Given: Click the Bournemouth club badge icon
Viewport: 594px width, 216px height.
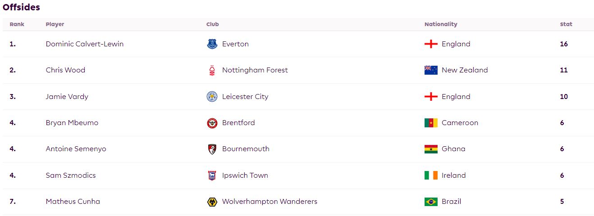Looking at the screenshot, I should coord(212,149).
